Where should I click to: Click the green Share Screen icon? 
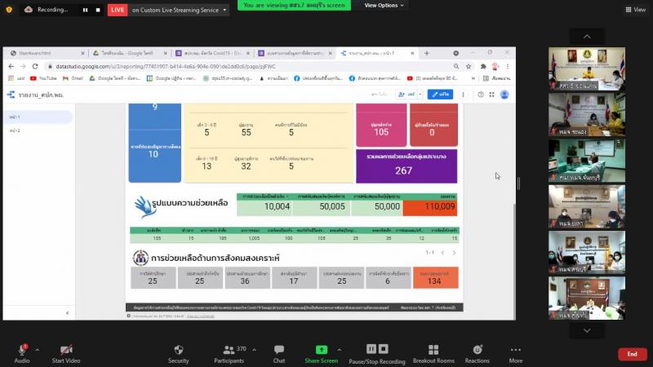coord(321,350)
